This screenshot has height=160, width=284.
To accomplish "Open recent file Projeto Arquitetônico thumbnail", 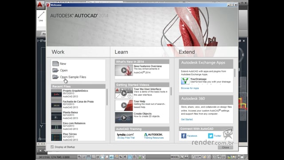I will [x=56, y=94].
